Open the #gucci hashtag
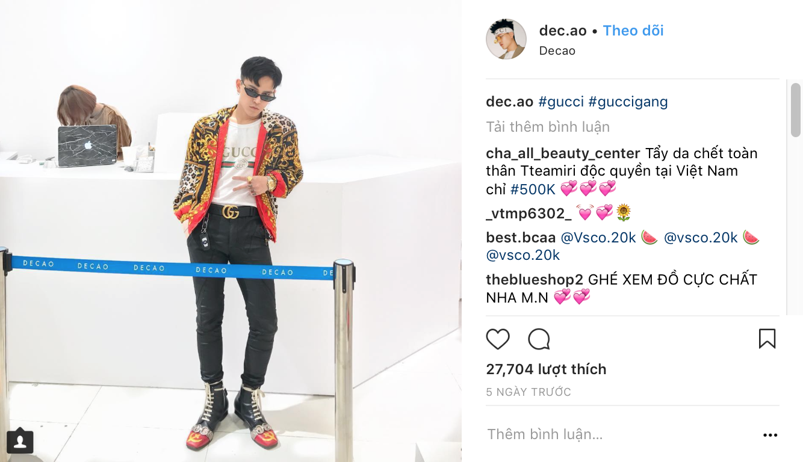 point(561,102)
